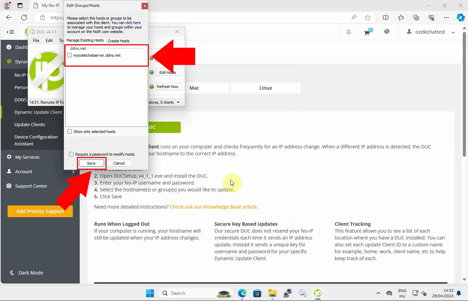Image resolution: width=468 pixels, height=301 pixels.
Task: Open Windows Start menu
Action: [x=150, y=293]
